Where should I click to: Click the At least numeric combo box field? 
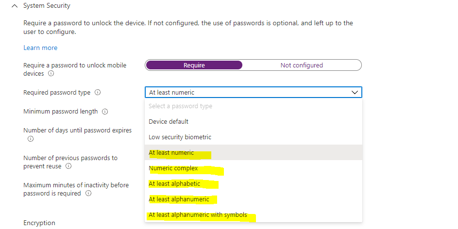point(253,93)
